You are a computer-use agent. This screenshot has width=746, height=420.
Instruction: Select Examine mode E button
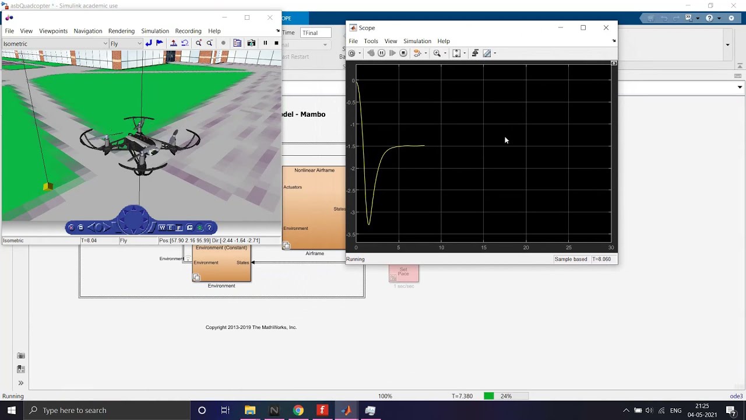(171, 228)
